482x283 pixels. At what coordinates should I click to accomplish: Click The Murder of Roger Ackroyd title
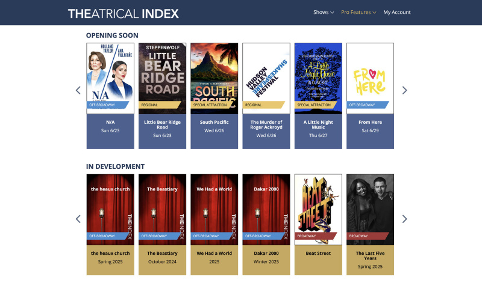[266, 124]
